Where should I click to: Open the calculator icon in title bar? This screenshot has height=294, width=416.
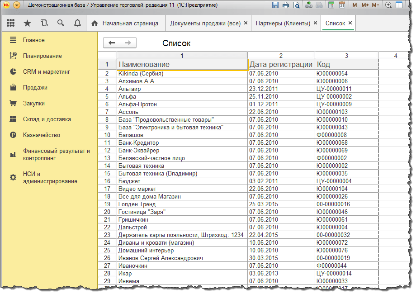coord(331,5)
